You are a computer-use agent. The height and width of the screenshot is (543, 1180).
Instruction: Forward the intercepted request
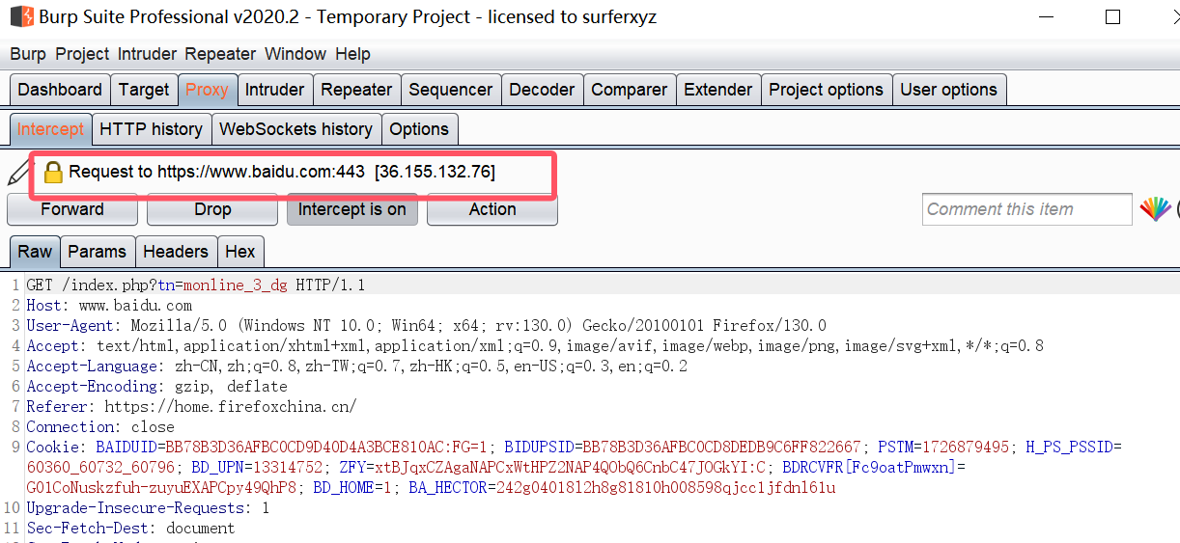tap(72, 209)
